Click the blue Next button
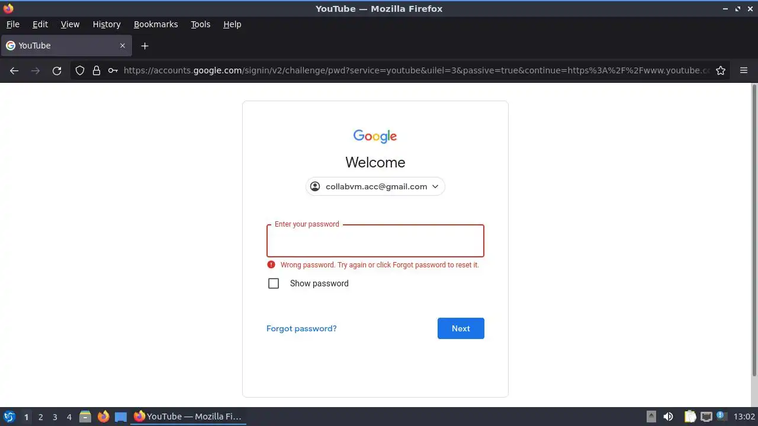Viewport: 758px width, 426px height. (461, 328)
